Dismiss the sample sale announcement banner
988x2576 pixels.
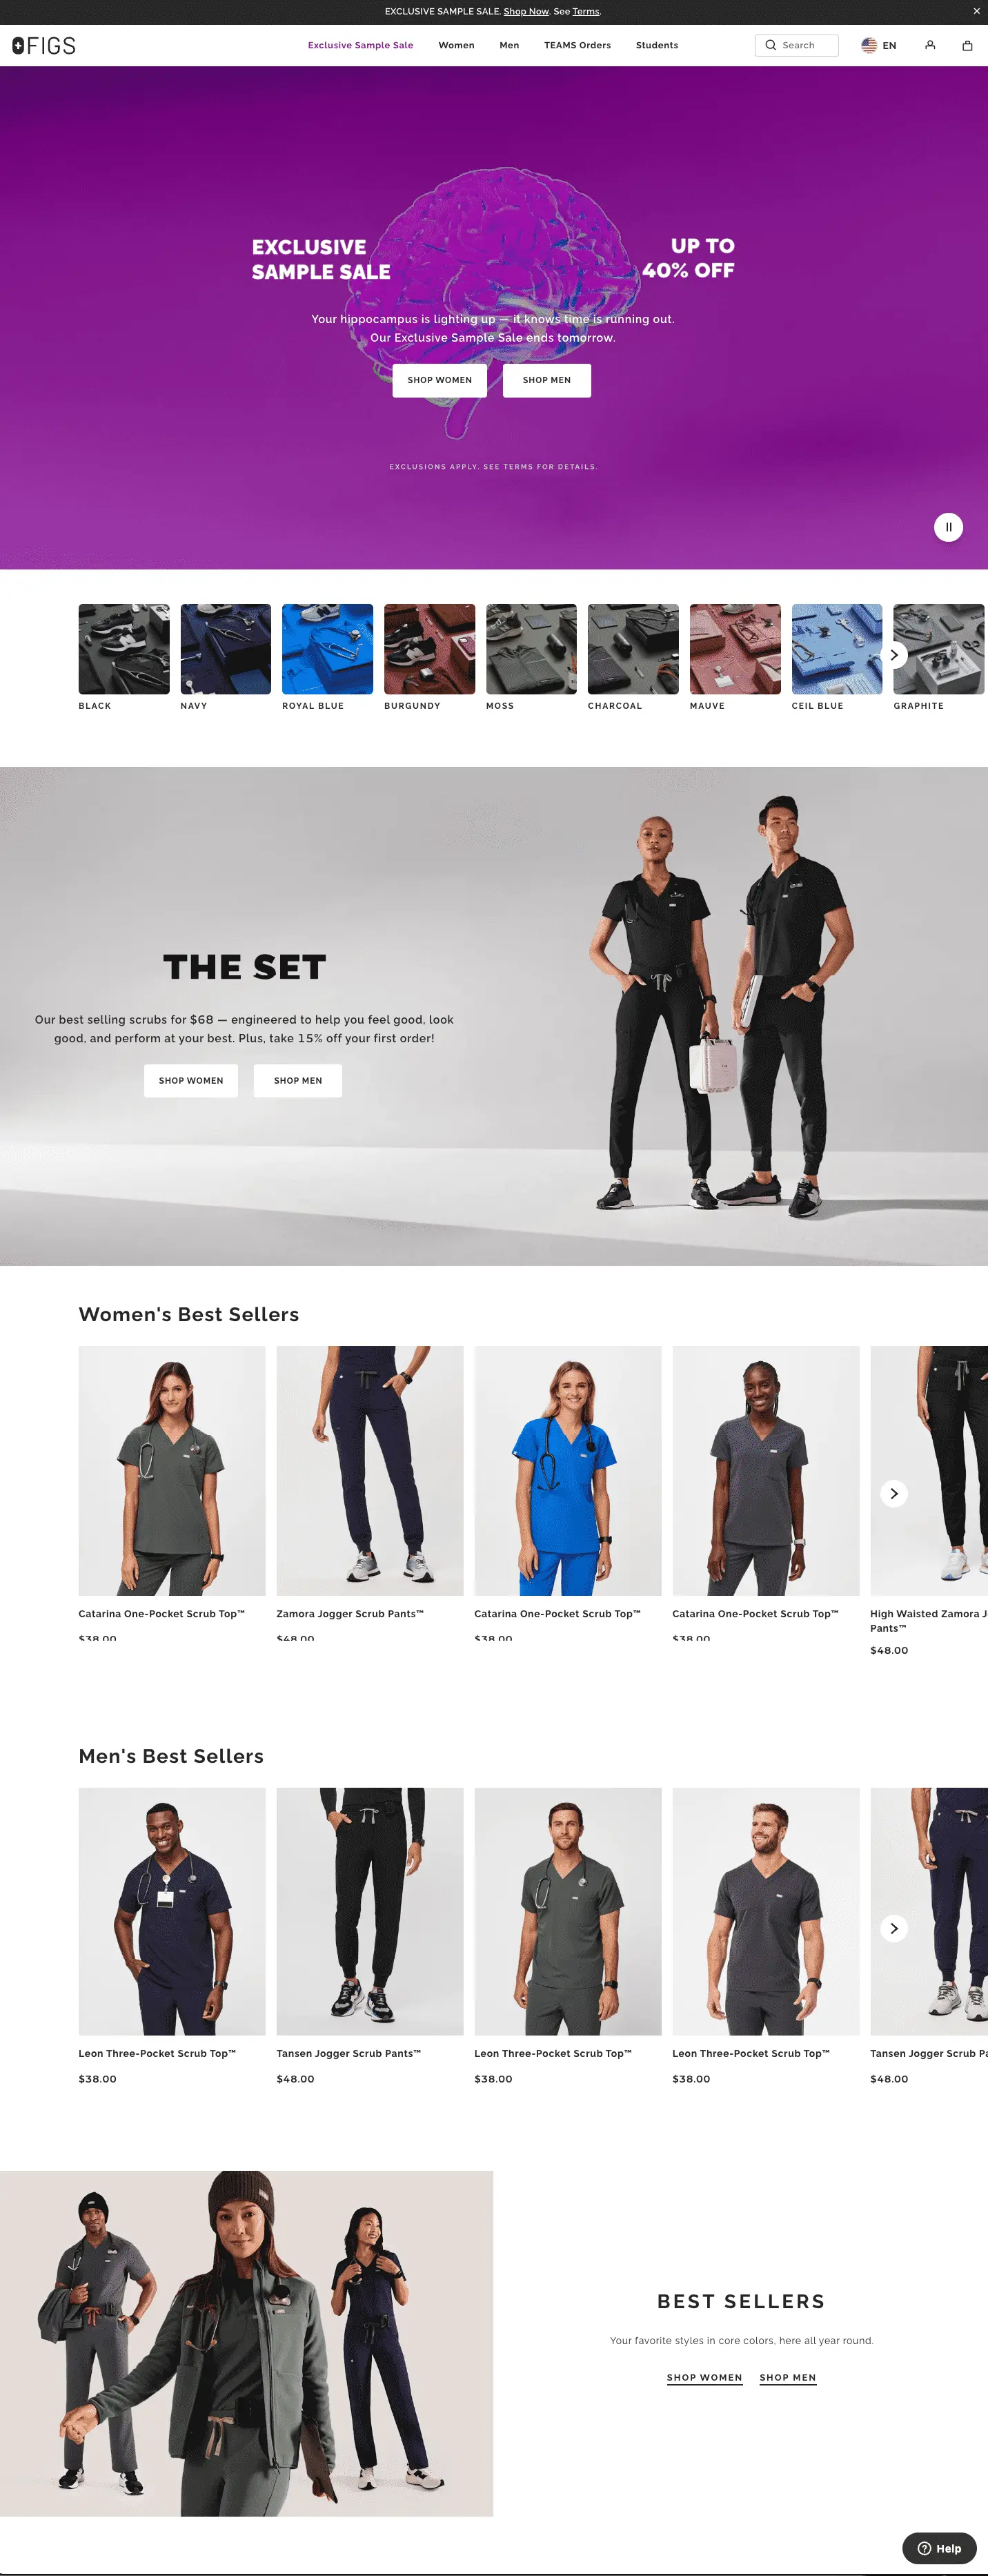976,11
